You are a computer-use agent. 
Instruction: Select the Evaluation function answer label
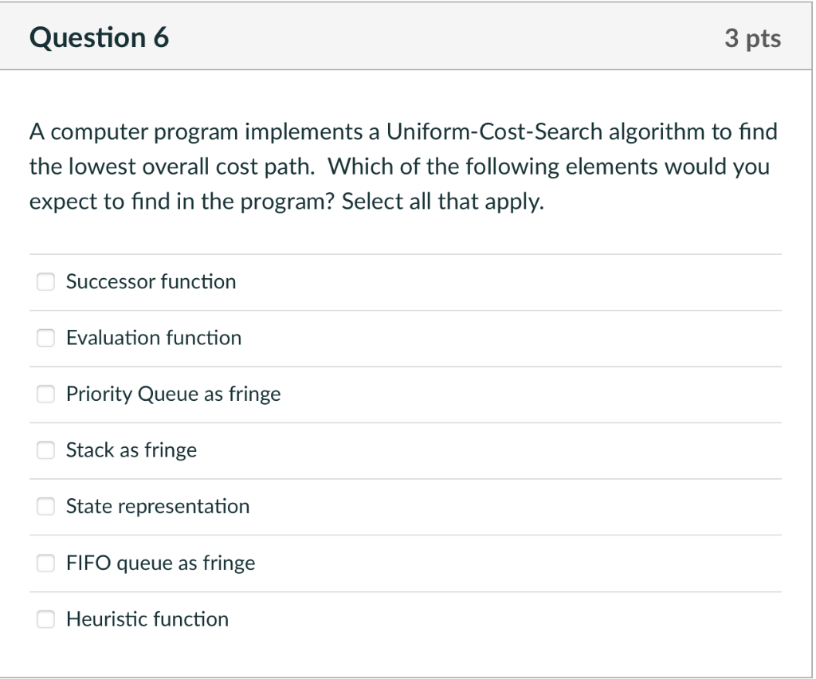153,338
